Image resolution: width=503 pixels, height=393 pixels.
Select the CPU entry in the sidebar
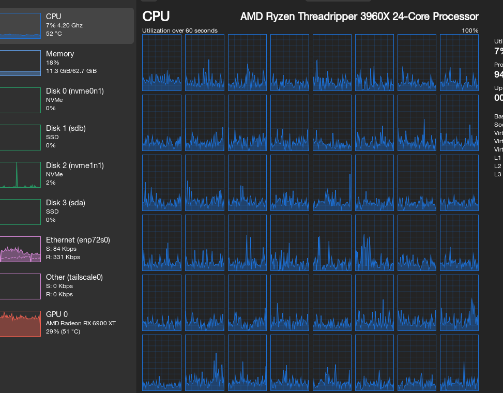(66, 26)
